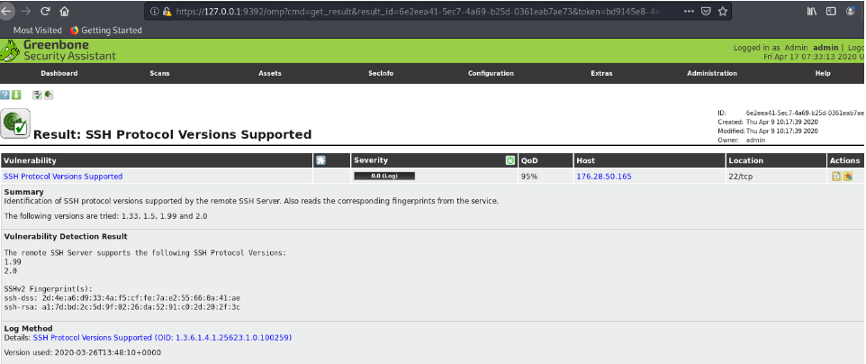
Task: Click the browser back arrow button
Action: [x=6, y=11]
